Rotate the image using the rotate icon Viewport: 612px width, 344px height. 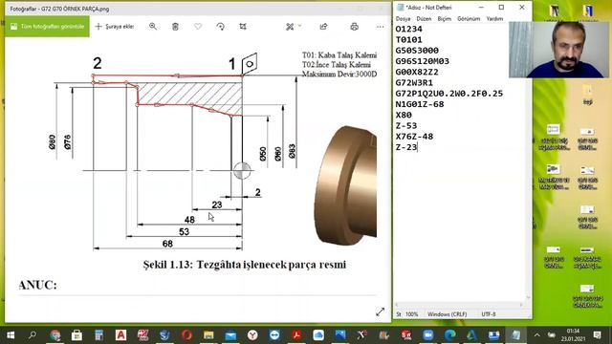(221, 27)
